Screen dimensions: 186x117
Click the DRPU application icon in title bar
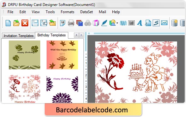[4, 5]
